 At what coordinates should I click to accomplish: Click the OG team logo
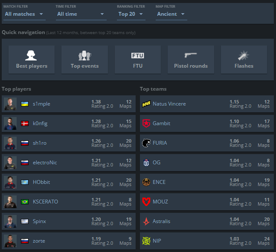[146, 163]
